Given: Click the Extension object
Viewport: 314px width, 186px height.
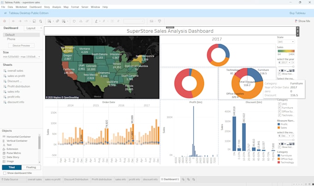Looking at the screenshot, I should coord(11,149).
